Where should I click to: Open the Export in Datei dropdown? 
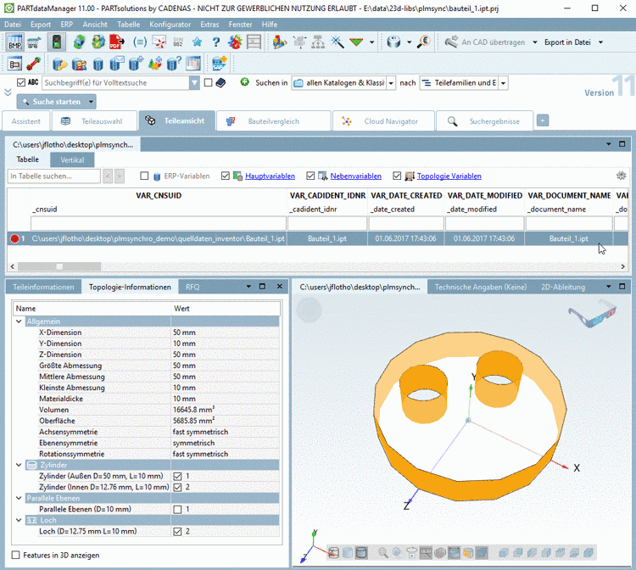pos(600,42)
